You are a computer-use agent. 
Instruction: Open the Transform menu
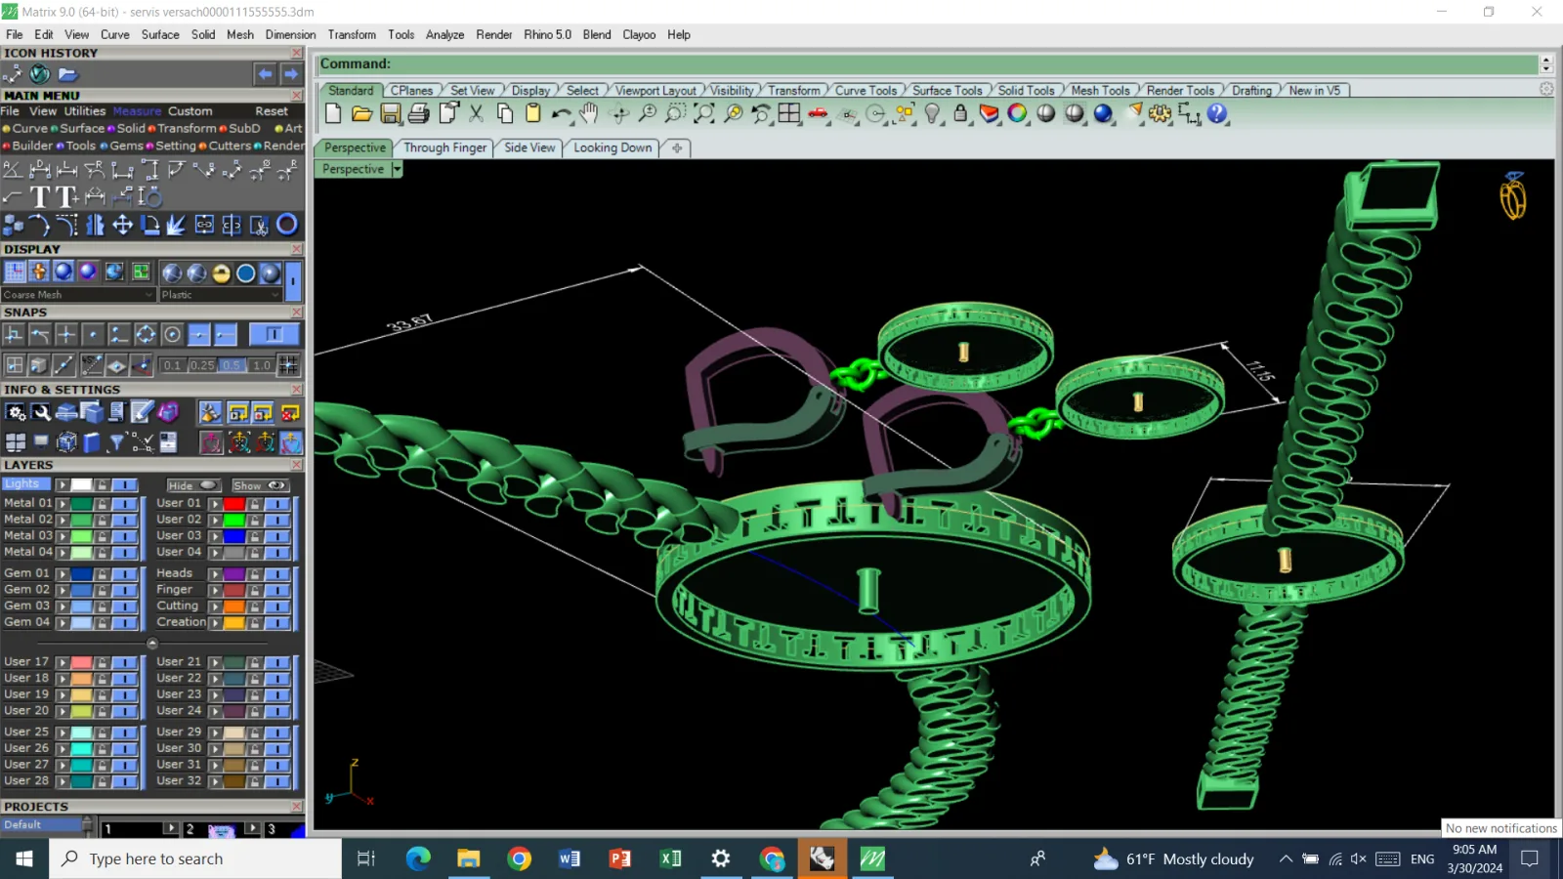tap(352, 34)
